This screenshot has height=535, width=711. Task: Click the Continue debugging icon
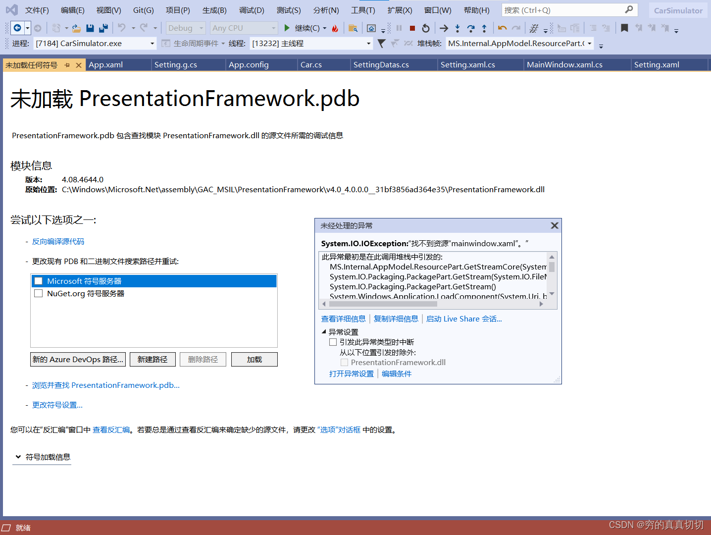click(286, 28)
